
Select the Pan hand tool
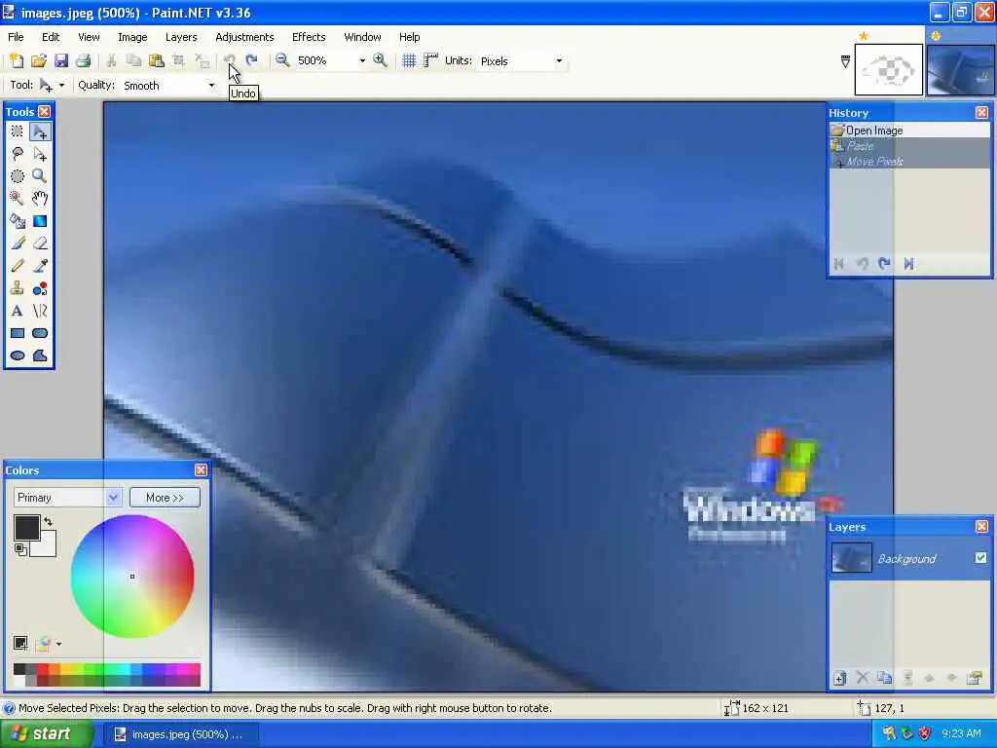[40, 199]
